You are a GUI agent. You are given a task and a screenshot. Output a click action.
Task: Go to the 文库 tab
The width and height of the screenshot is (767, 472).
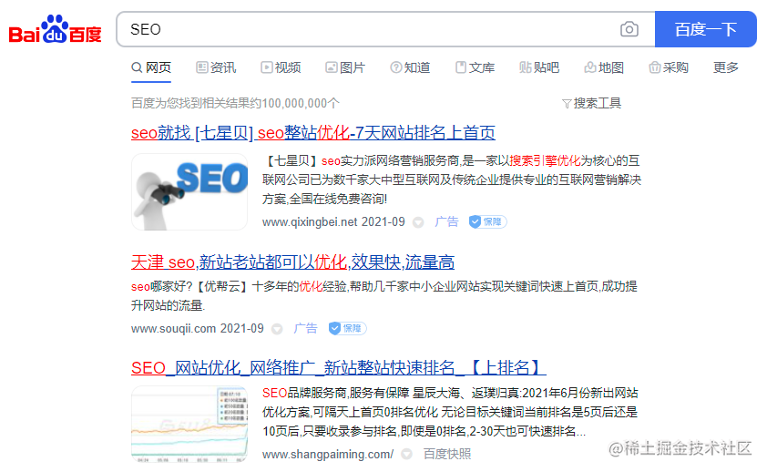475,67
